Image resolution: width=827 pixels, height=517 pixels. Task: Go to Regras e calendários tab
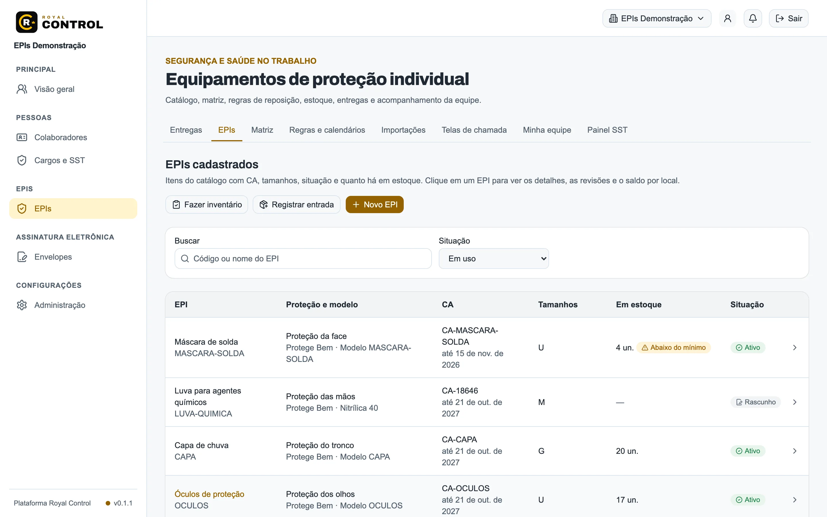click(x=327, y=130)
